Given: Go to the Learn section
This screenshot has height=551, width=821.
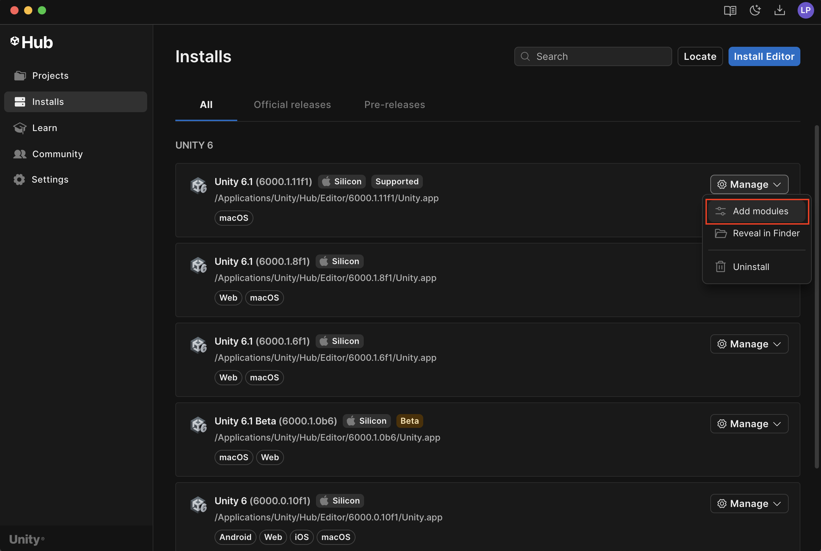Looking at the screenshot, I should pyautogui.click(x=44, y=128).
